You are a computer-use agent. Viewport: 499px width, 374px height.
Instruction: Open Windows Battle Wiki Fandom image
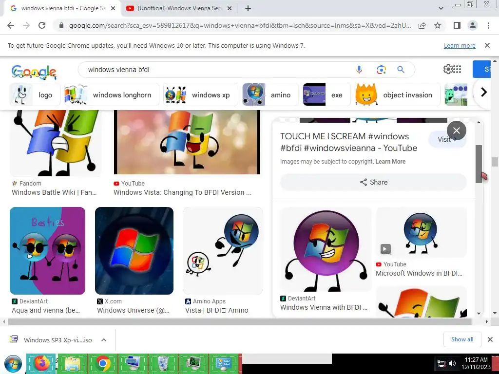point(56,143)
